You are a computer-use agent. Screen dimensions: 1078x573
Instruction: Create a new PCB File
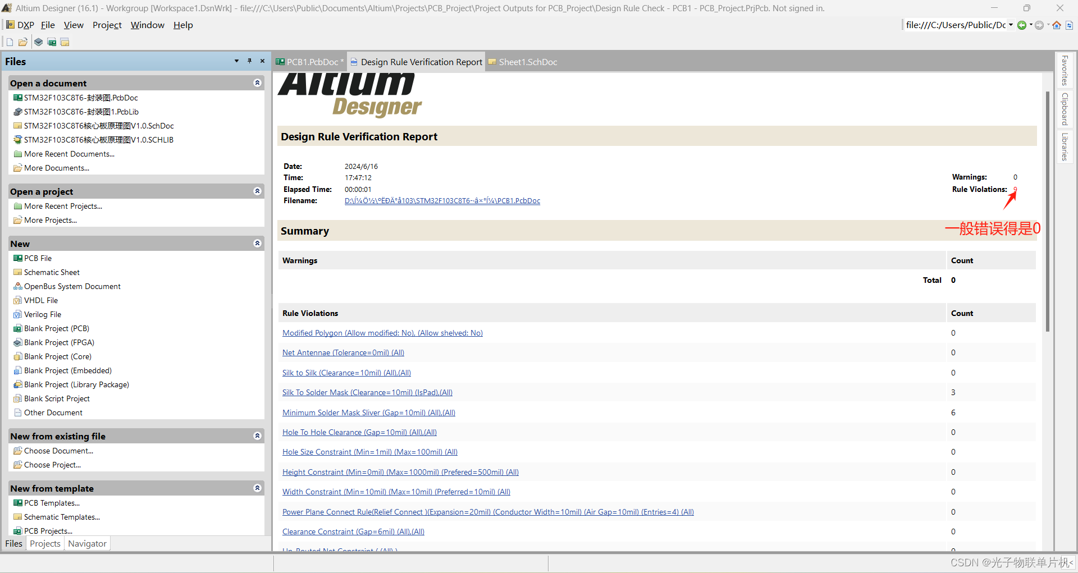click(38, 258)
